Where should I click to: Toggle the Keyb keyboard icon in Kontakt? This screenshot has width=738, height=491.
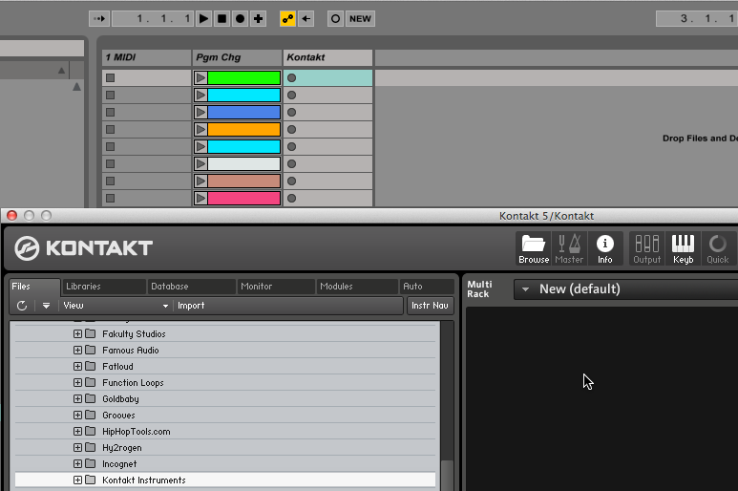tap(683, 248)
